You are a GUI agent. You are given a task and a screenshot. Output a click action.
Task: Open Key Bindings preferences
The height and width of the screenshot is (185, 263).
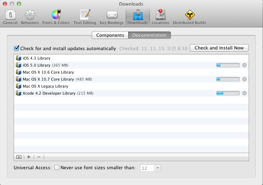[112, 17]
